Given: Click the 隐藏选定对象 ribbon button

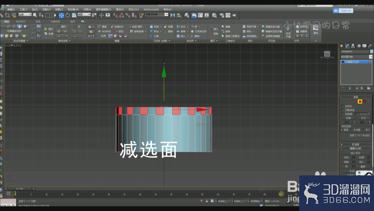Looking at the screenshot, I should (271, 27).
